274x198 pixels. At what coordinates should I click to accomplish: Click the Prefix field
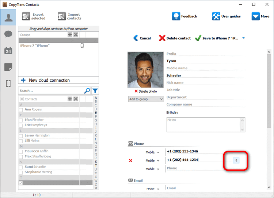[206, 54]
